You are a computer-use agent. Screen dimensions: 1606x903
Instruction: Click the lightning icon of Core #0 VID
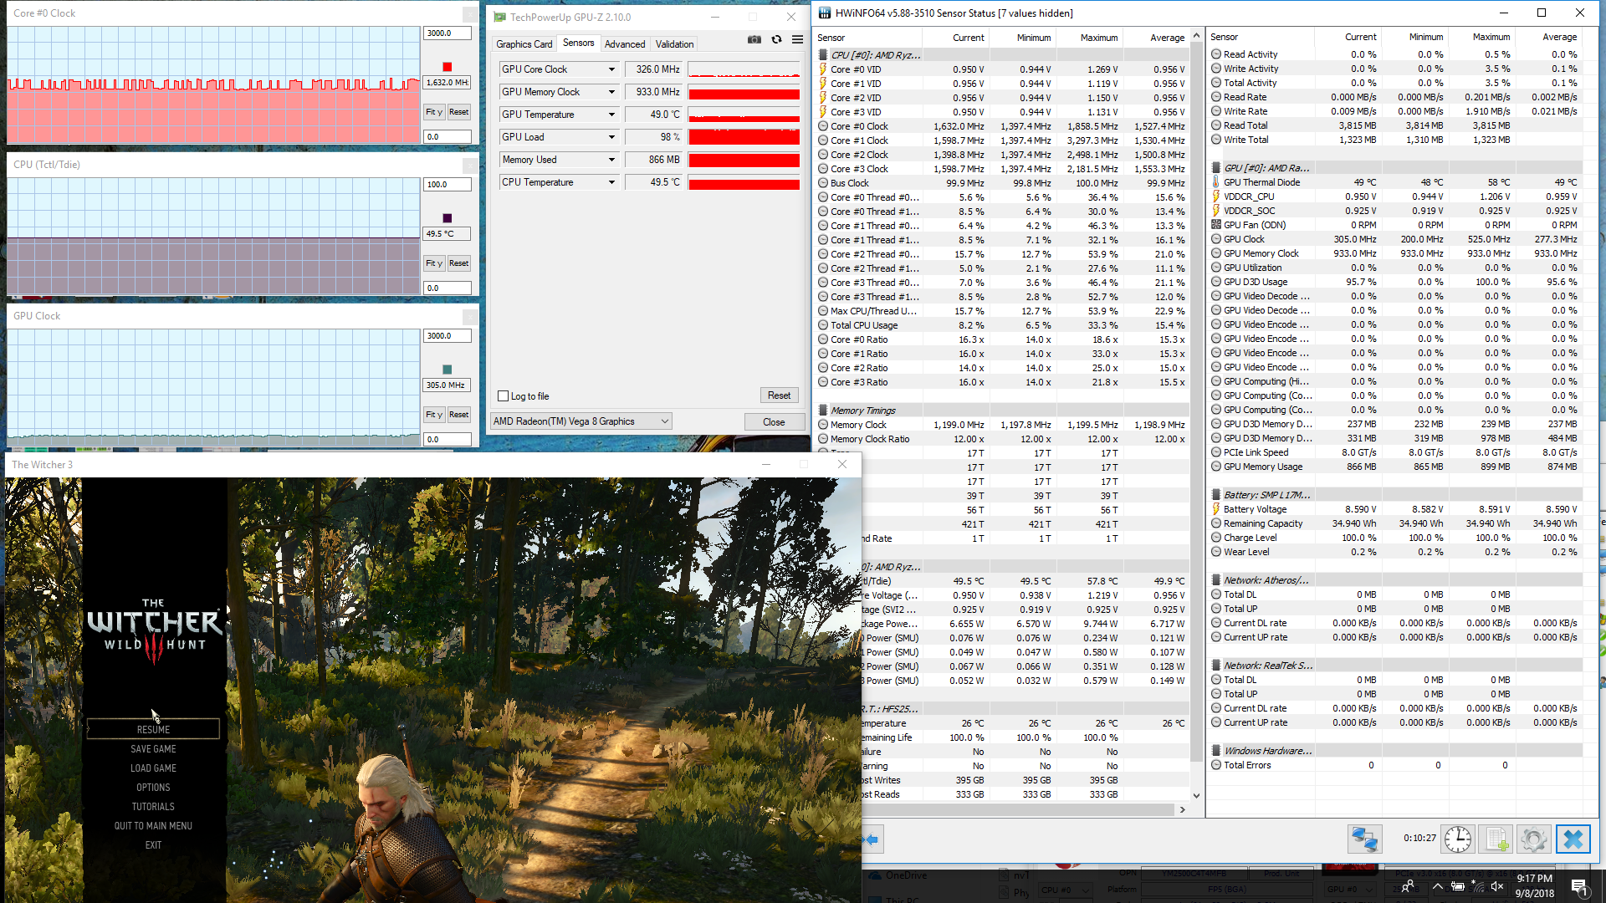[x=823, y=69]
